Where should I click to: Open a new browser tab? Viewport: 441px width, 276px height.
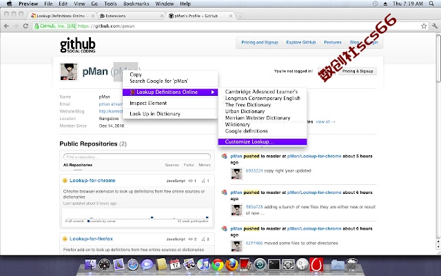[x=240, y=16]
